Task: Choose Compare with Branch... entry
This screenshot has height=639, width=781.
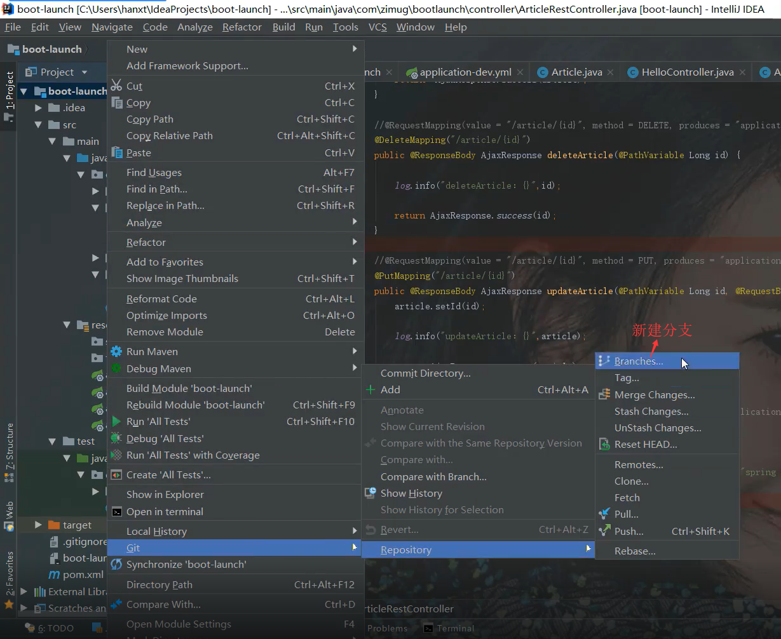Action: pyautogui.click(x=478, y=476)
